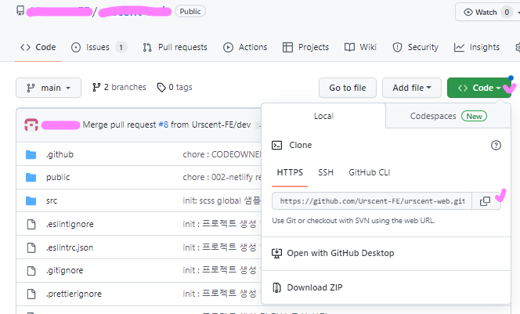Click the public folder icon
This screenshot has height=314, width=520.
(x=31, y=178)
